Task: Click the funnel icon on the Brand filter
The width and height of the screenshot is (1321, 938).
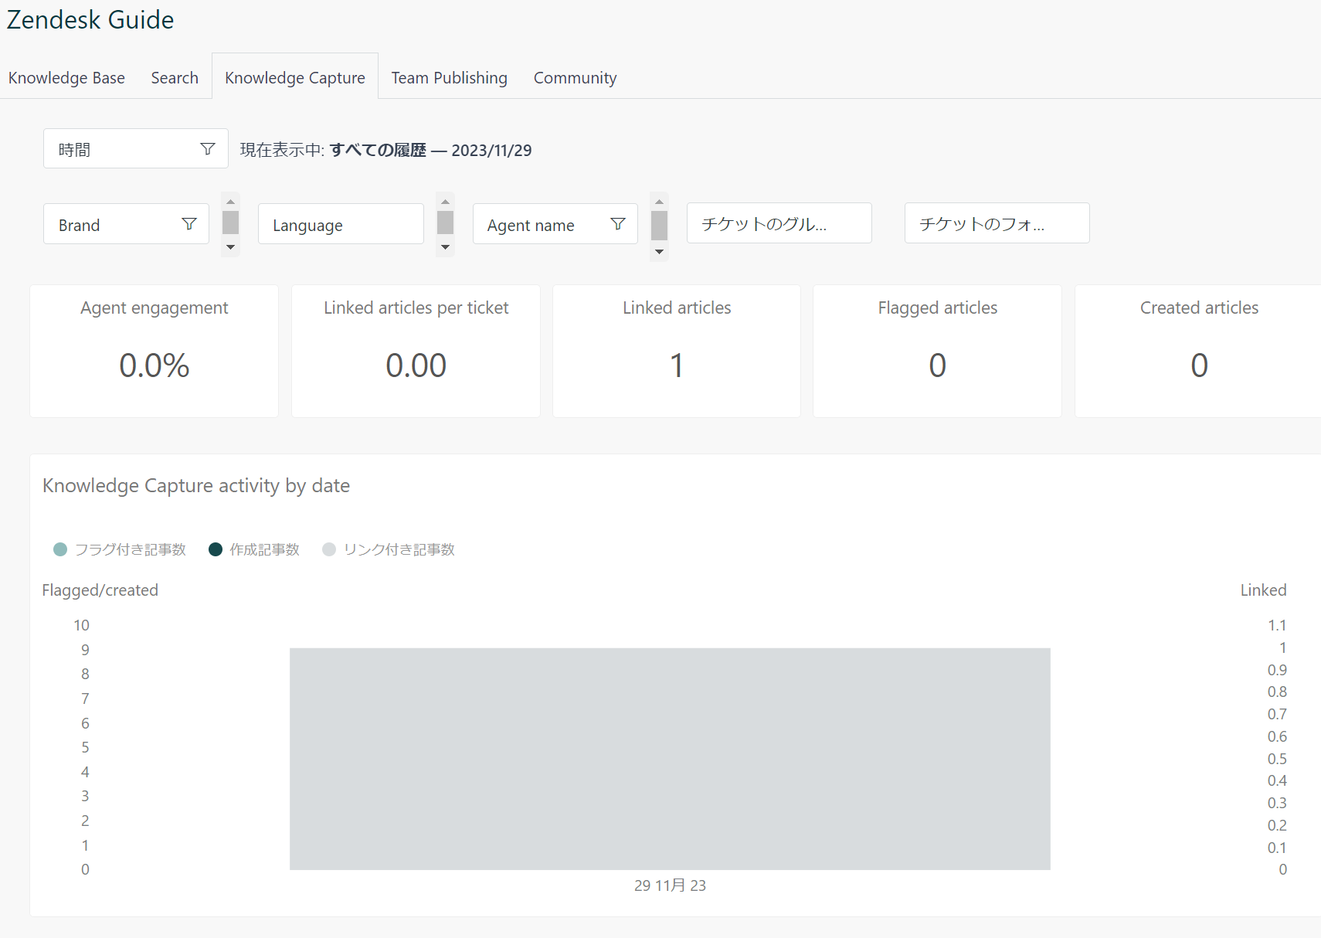Action: pyautogui.click(x=189, y=224)
